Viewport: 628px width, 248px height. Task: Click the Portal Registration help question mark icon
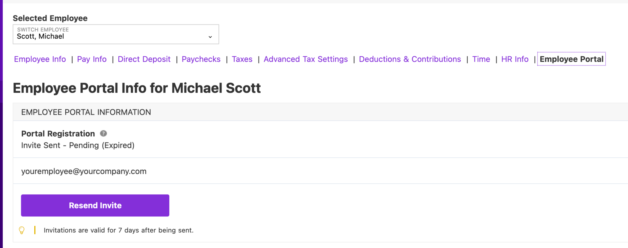click(104, 133)
